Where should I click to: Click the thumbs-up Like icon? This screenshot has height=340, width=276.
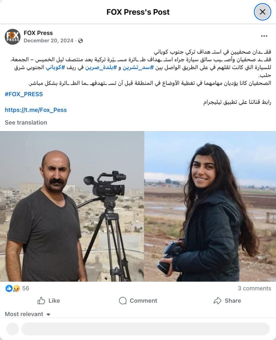[41, 300]
